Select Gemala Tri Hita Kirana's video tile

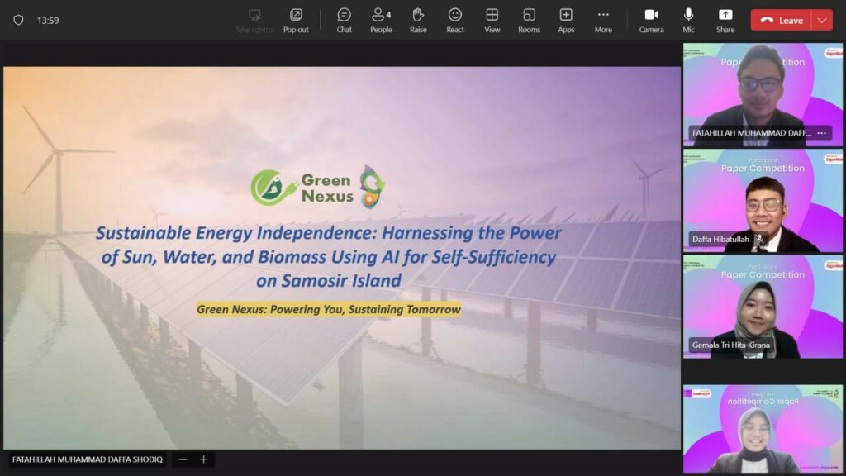pyautogui.click(x=763, y=307)
